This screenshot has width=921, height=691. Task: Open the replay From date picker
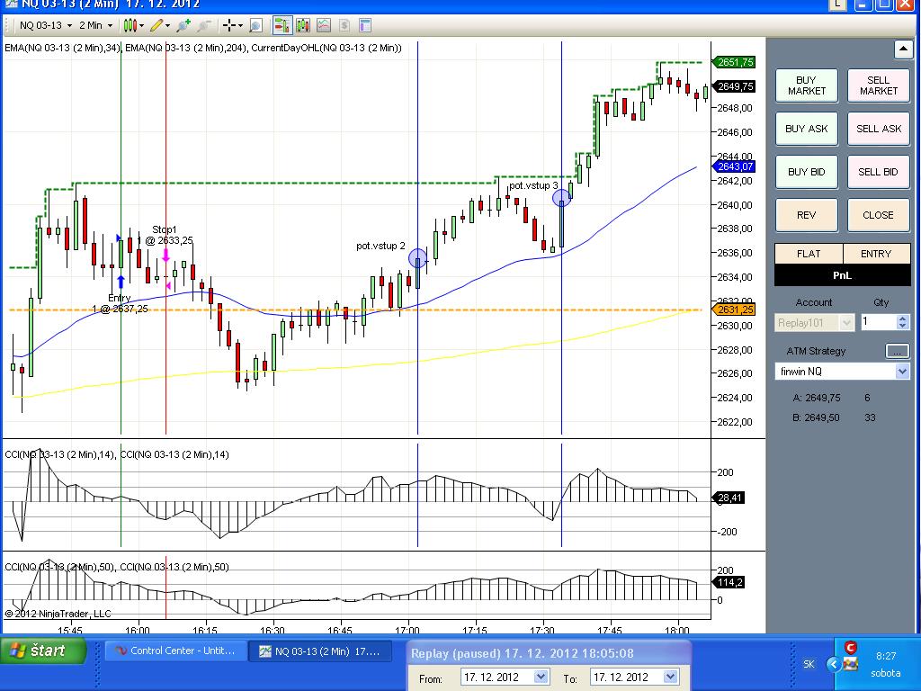[541, 677]
